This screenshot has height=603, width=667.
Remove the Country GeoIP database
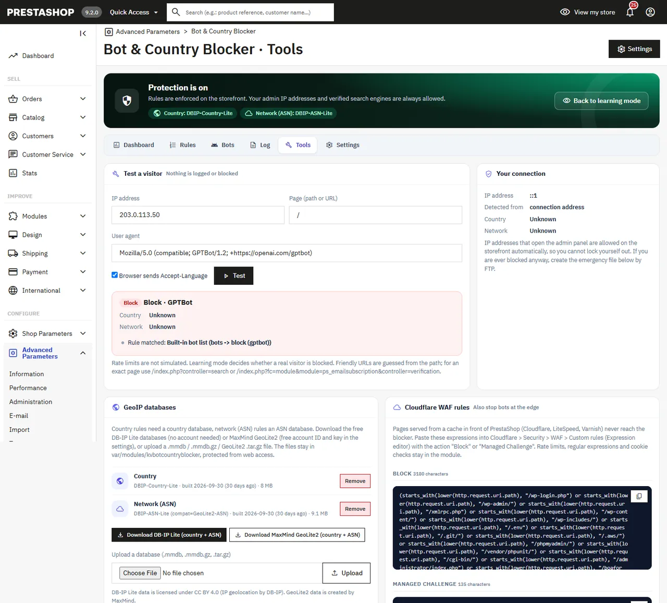point(355,481)
